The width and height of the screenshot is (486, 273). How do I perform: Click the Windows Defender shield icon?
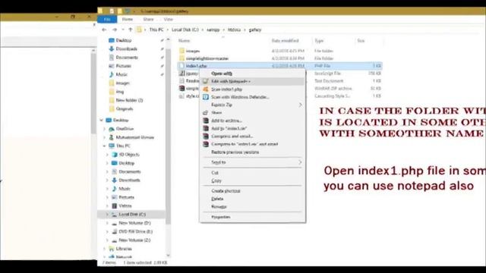tap(206, 97)
